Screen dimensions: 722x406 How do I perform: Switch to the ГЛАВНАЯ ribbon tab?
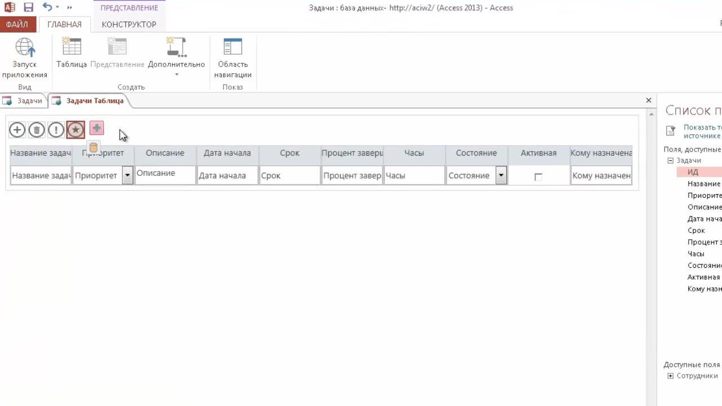click(x=64, y=25)
